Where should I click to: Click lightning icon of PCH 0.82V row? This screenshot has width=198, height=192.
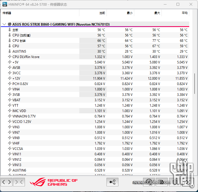[x=10, y=84]
